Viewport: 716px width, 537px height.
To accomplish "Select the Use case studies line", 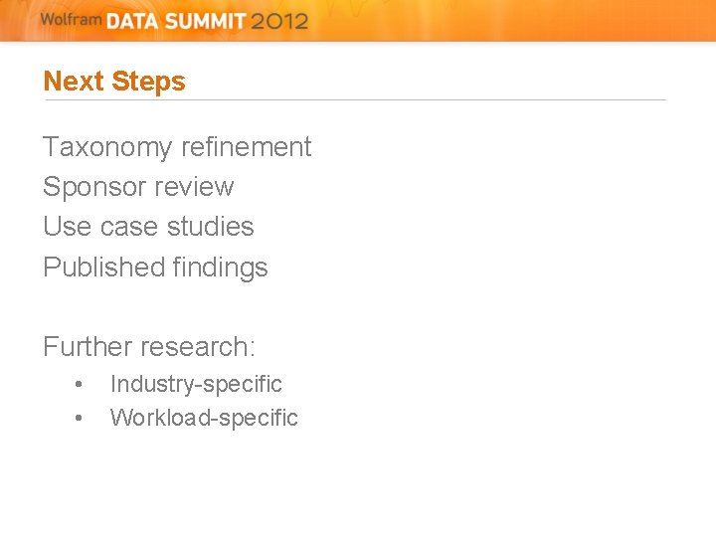I will click(148, 227).
